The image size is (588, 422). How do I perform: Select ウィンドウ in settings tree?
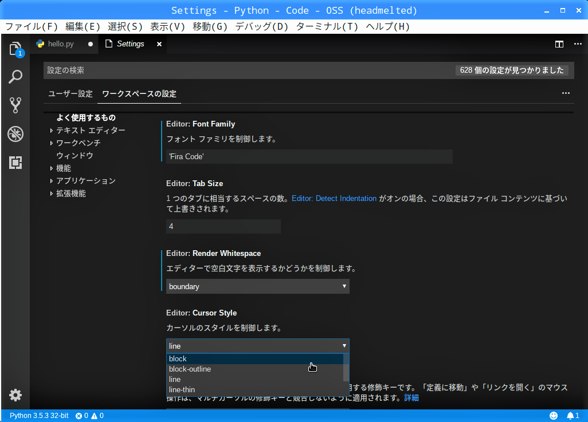[75, 156]
